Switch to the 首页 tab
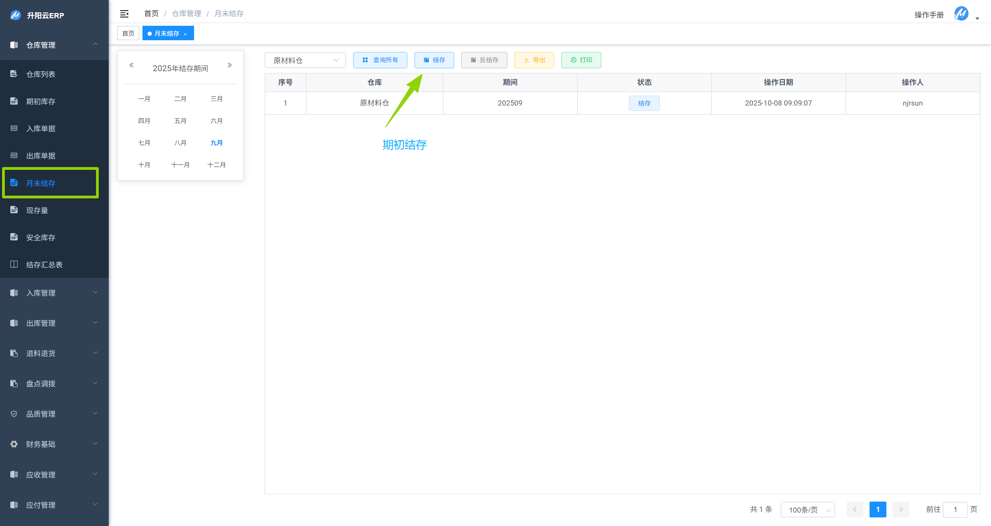Screen dimensions: 991x526 click(x=128, y=33)
